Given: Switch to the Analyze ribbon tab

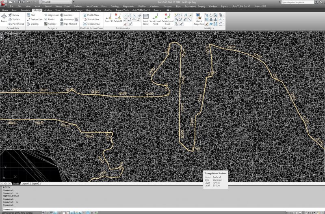Looking at the screenshot, I should tap(48, 10).
